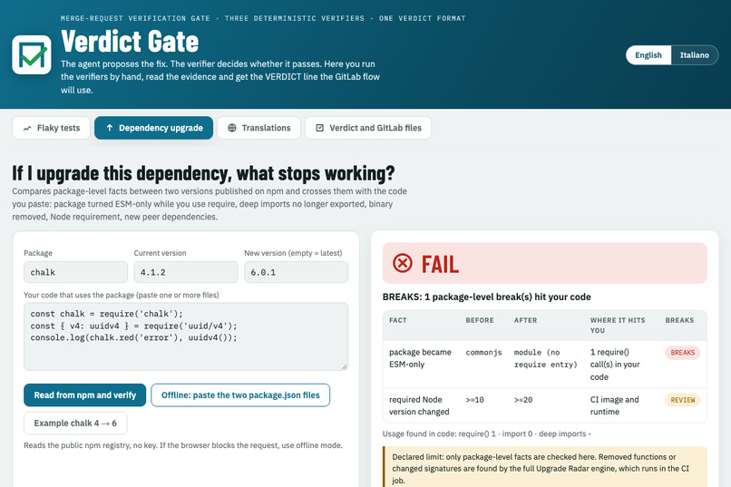Click the BEFORE column header
The height and width of the screenshot is (487, 731).
(x=480, y=321)
